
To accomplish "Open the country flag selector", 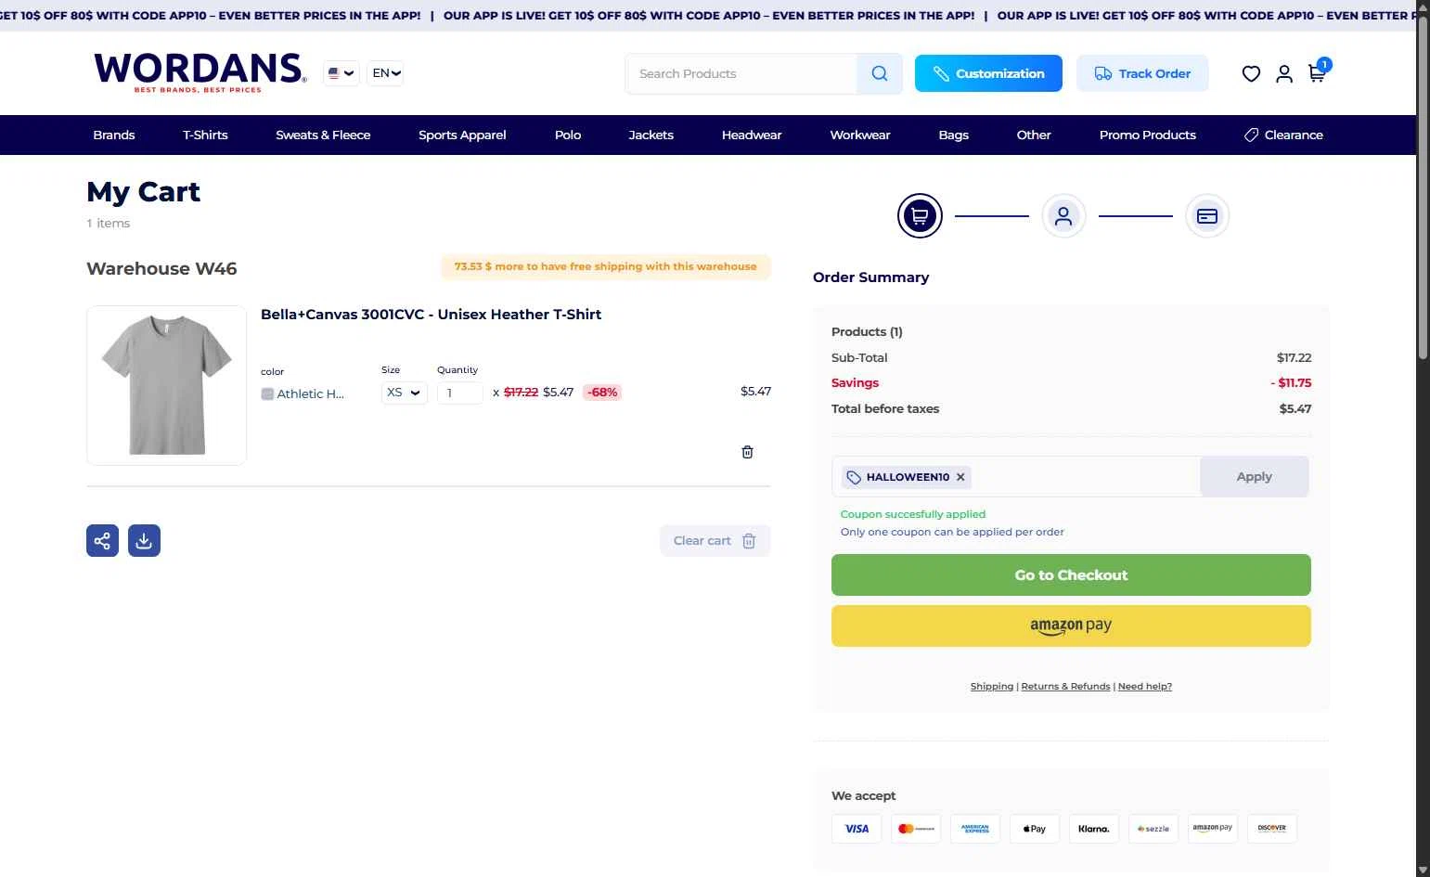I will pyautogui.click(x=341, y=73).
